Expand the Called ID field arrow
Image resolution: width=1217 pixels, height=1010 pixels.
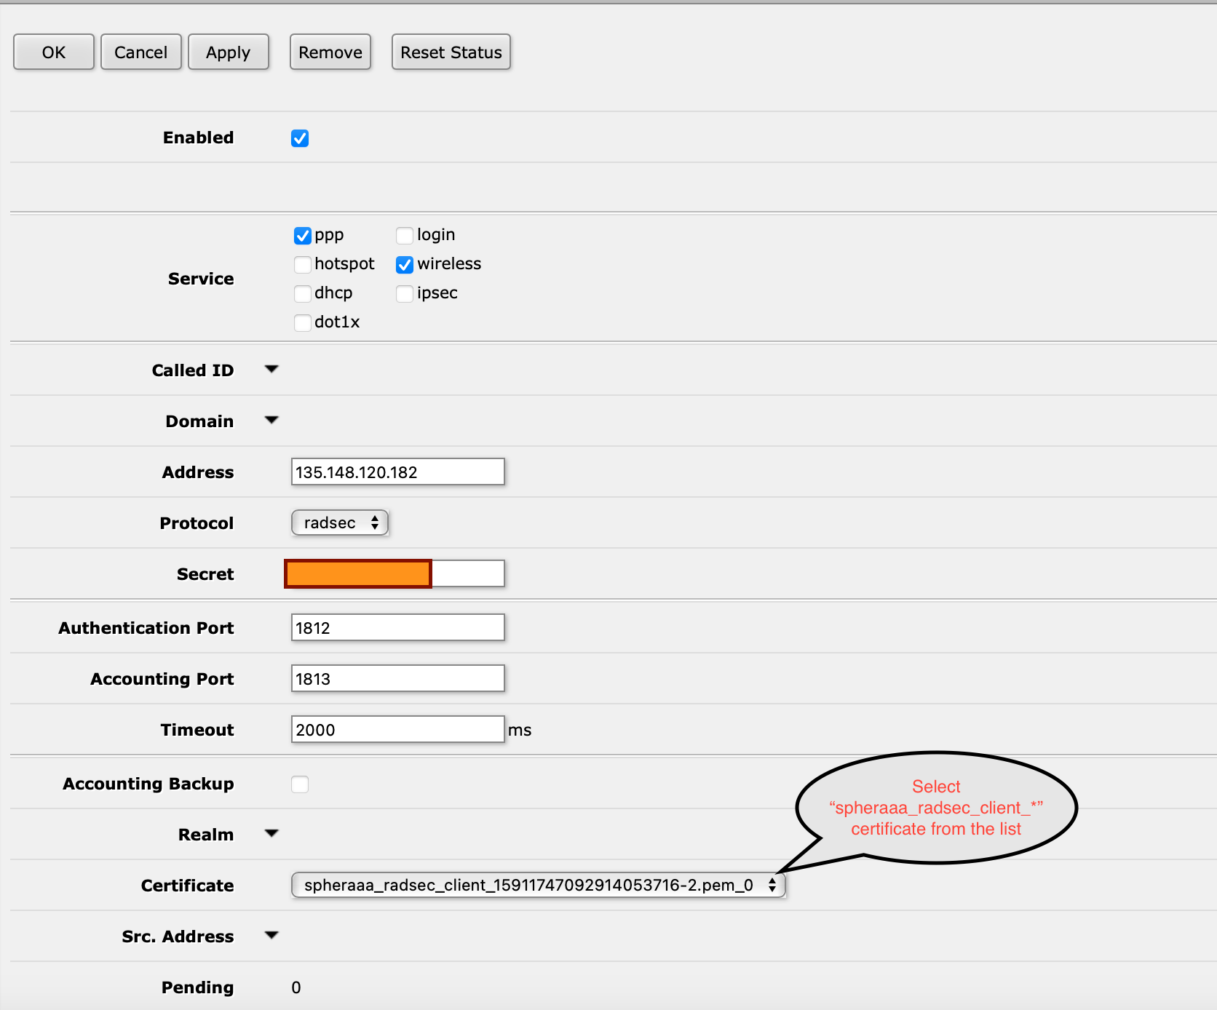(271, 370)
